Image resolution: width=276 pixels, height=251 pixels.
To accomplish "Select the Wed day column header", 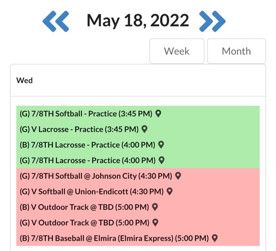I will (x=25, y=80).
